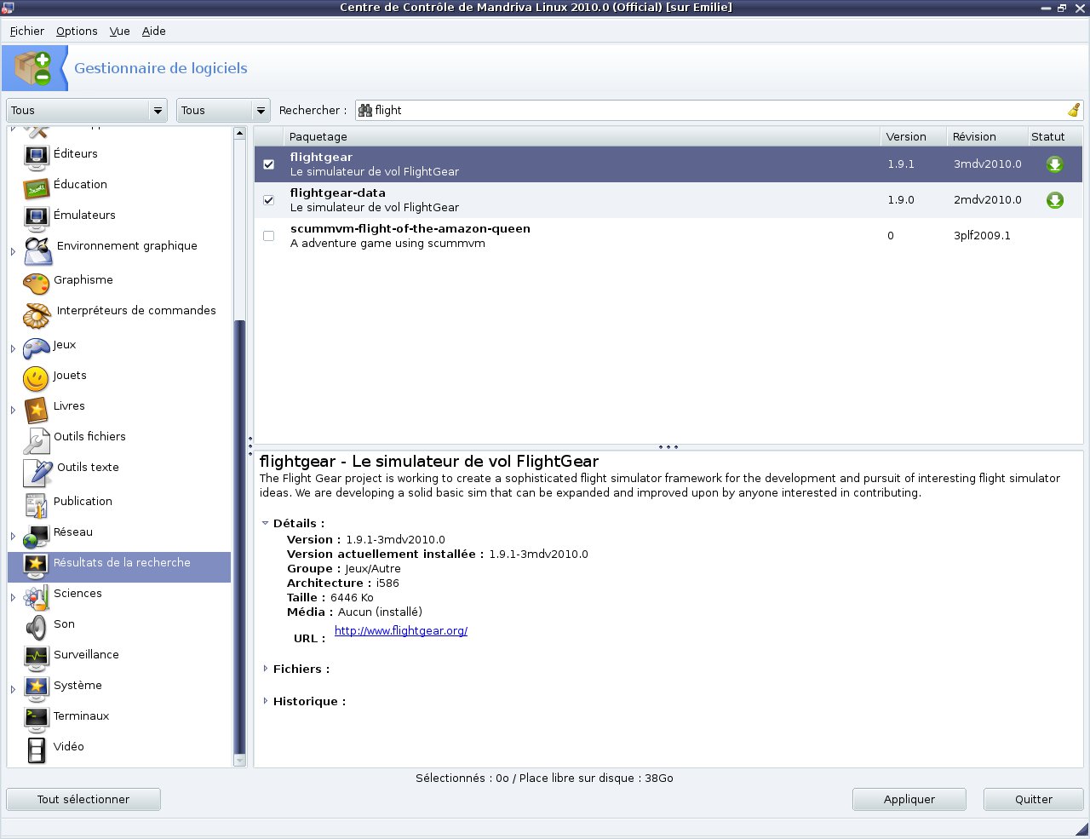This screenshot has height=839, width=1090.
Task: Select the Terminaux category label
Action: [x=82, y=715]
